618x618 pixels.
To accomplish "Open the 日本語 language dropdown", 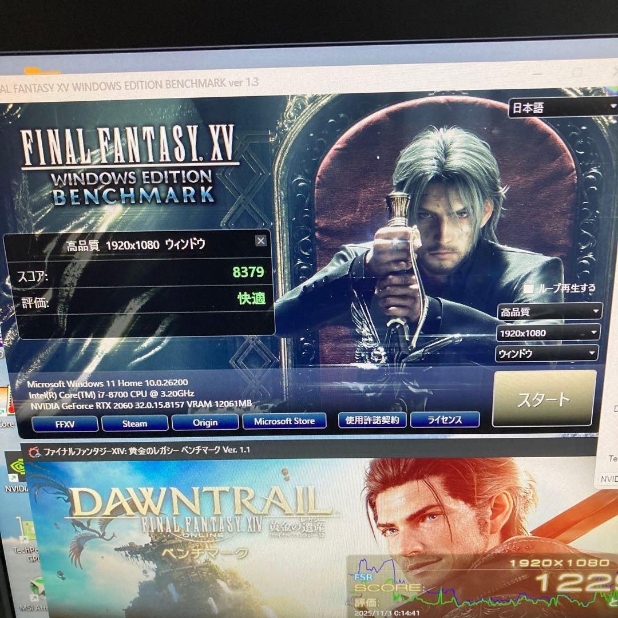I will click(562, 108).
